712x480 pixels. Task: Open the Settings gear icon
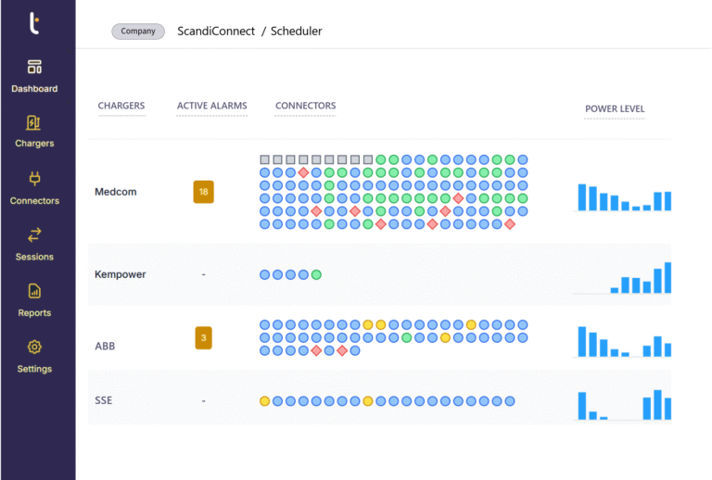point(34,347)
